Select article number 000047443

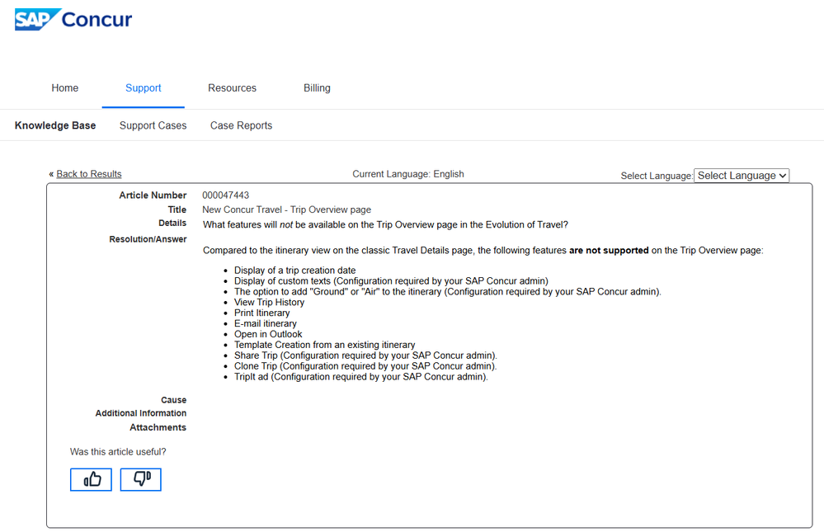click(x=225, y=195)
